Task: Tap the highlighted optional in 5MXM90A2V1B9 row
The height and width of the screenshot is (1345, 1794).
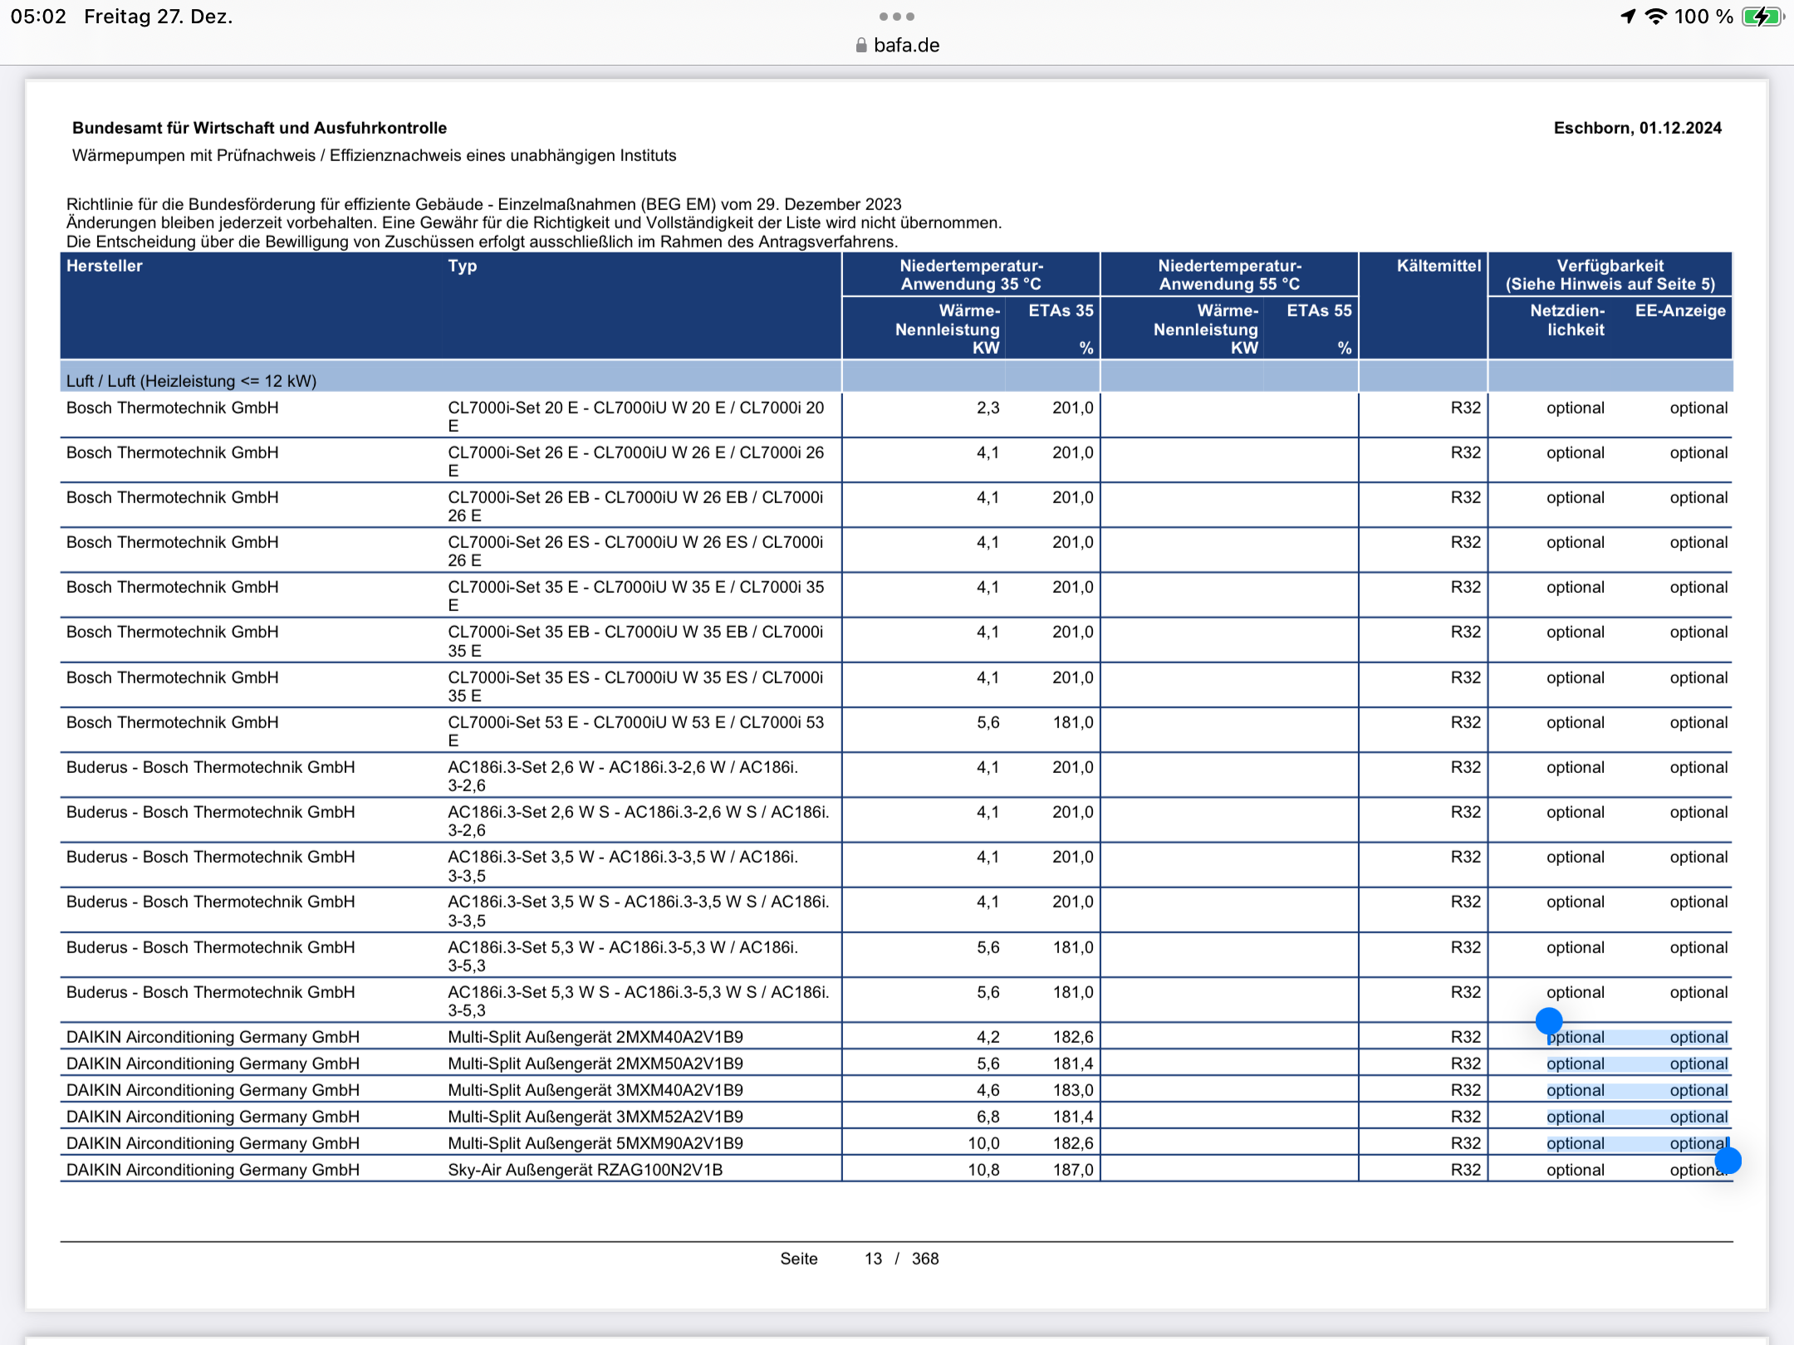Action: tap(1575, 1143)
